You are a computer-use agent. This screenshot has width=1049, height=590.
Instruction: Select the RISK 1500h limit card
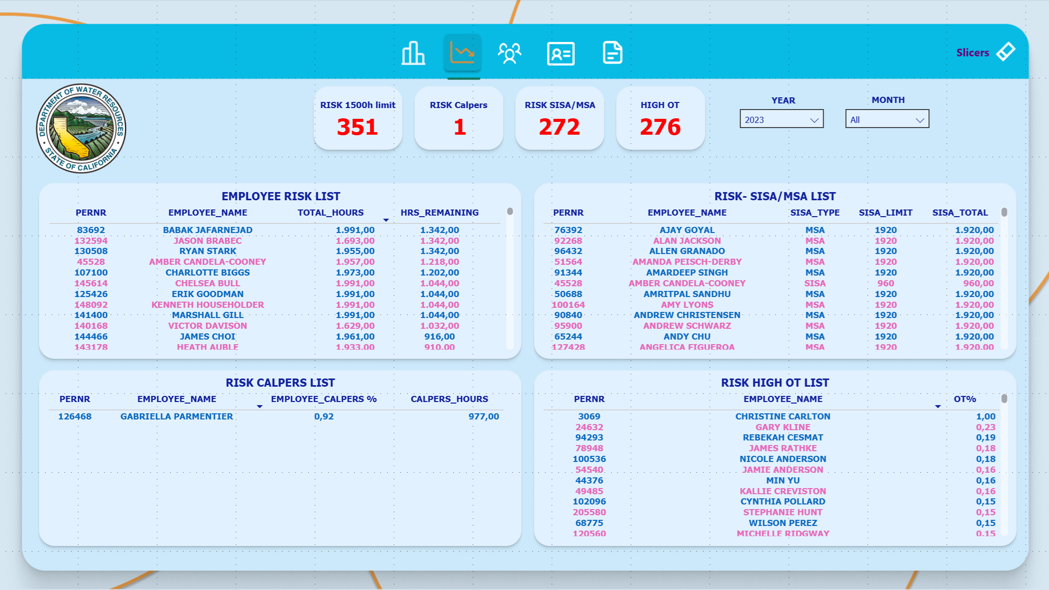[x=358, y=118]
